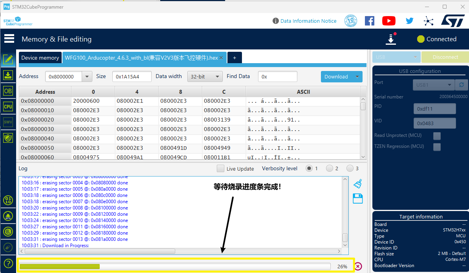Open the Erasing & Programming download icon
This screenshot has height=273, width=469.
coord(8,75)
